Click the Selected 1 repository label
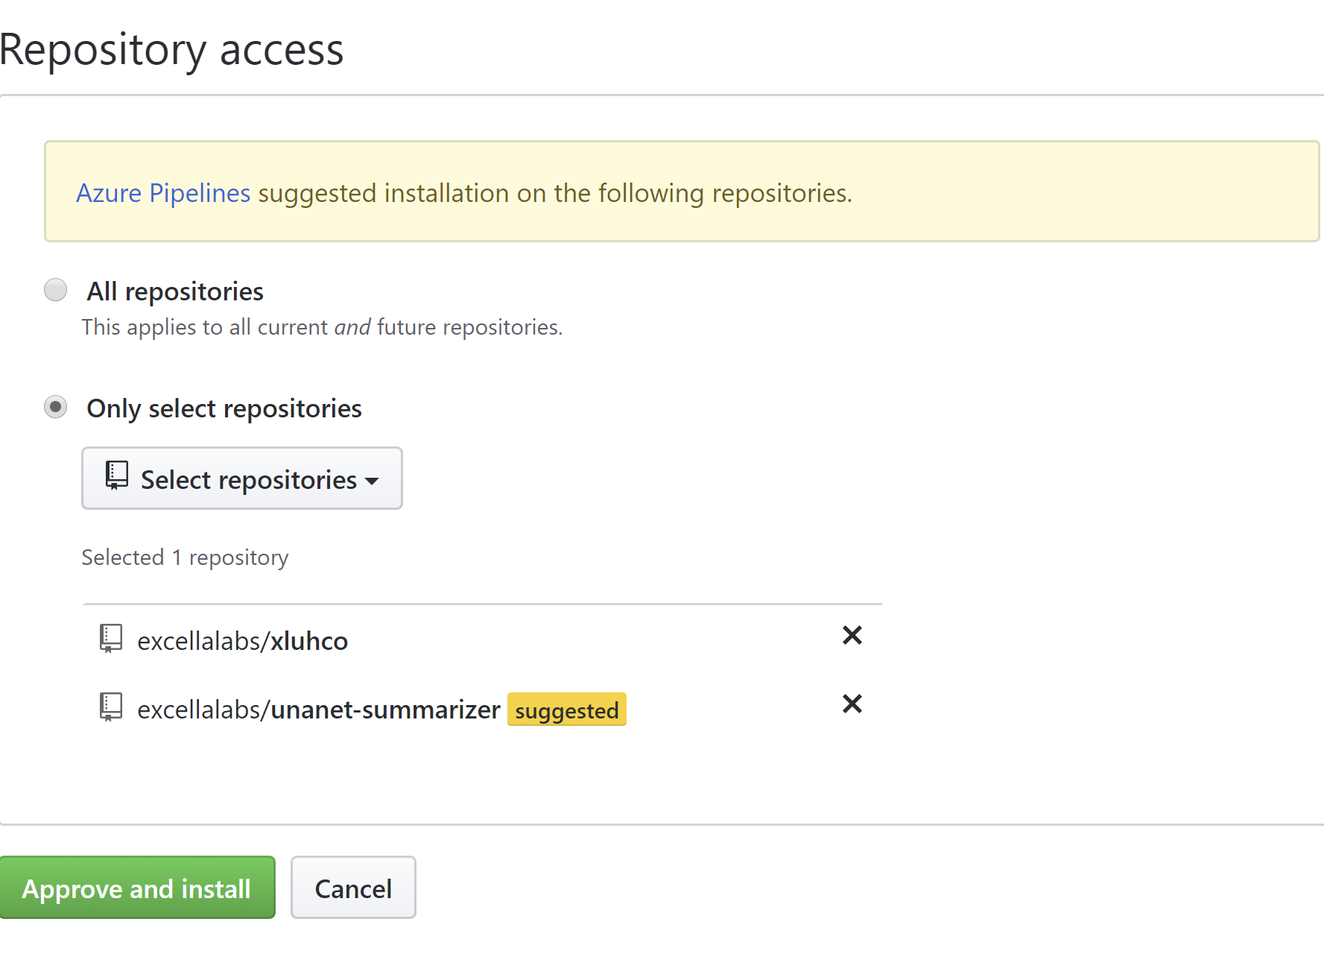 (185, 557)
